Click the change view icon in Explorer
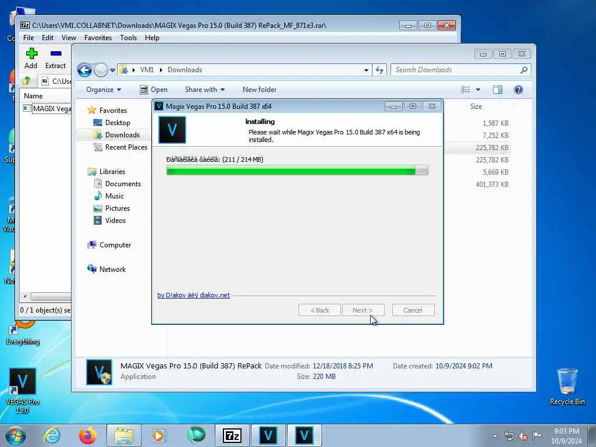 (x=465, y=90)
